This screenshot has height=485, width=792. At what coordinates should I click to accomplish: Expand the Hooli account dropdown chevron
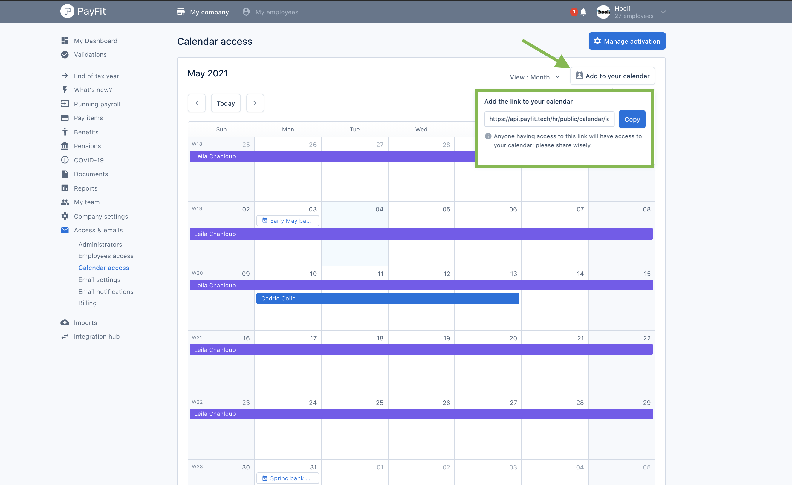click(x=663, y=12)
